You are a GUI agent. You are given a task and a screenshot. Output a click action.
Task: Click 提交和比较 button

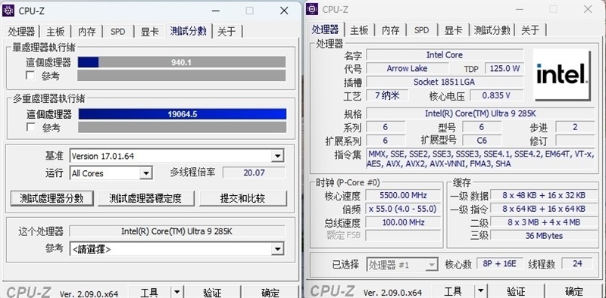pyautogui.click(x=242, y=198)
